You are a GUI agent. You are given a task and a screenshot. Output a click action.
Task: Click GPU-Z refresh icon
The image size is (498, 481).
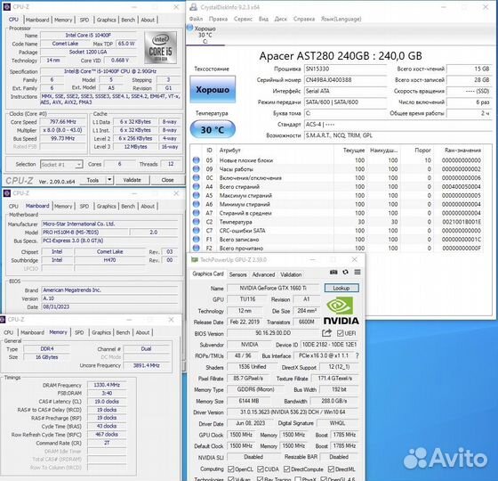tap(345, 272)
